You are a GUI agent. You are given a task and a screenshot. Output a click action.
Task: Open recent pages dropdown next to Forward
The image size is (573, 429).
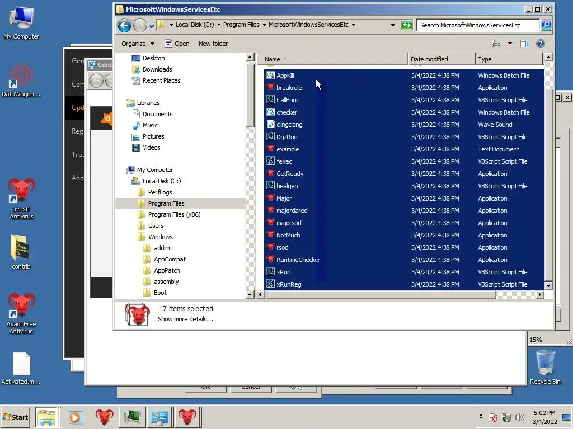(x=151, y=26)
